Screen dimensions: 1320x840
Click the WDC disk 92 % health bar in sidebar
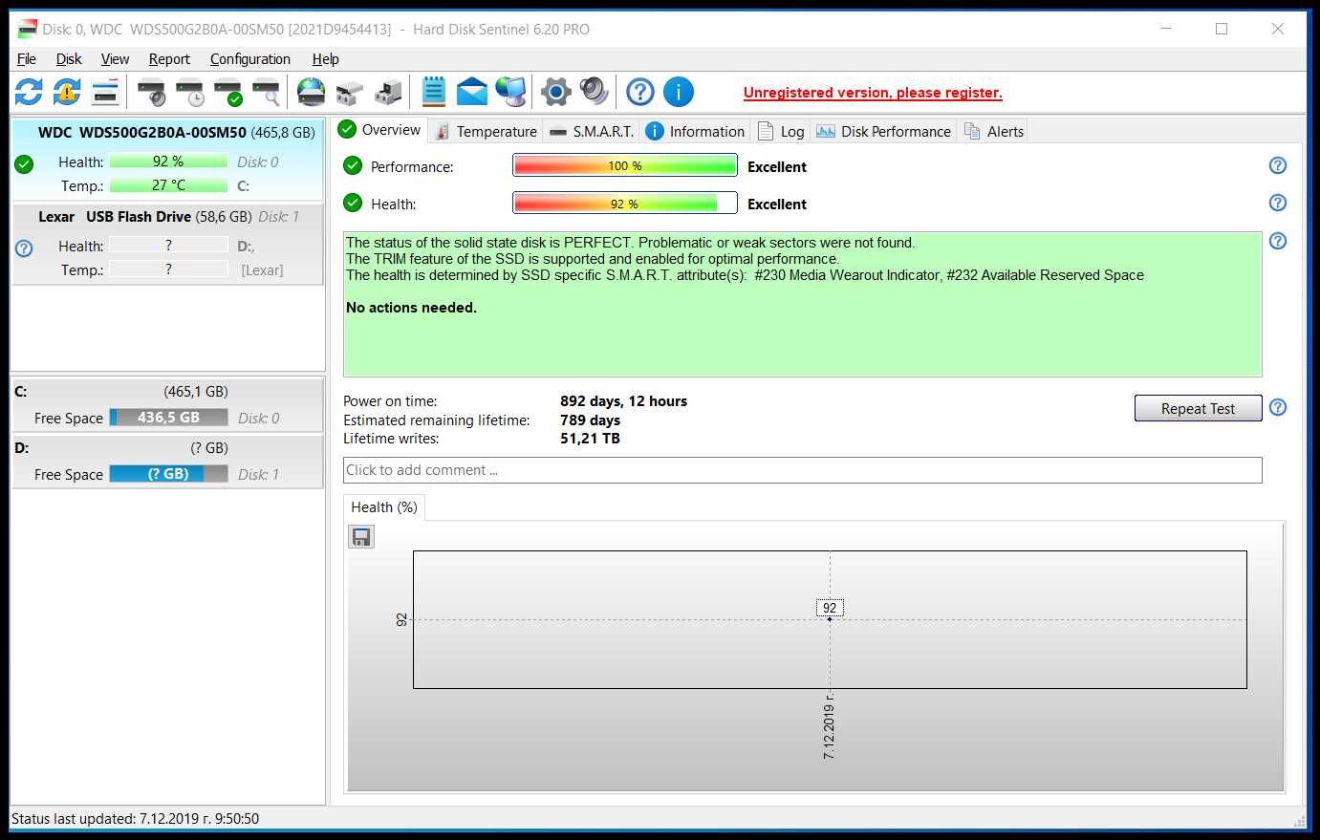click(x=168, y=162)
